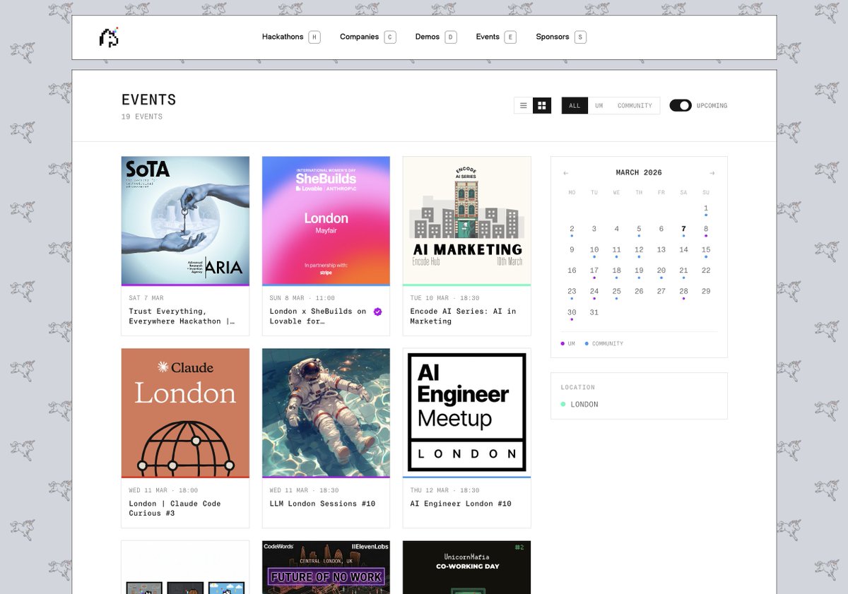Open the Encode AI Marketing thumbnail
The height and width of the screenshot is (594, 848).
(x=466, y=220)
